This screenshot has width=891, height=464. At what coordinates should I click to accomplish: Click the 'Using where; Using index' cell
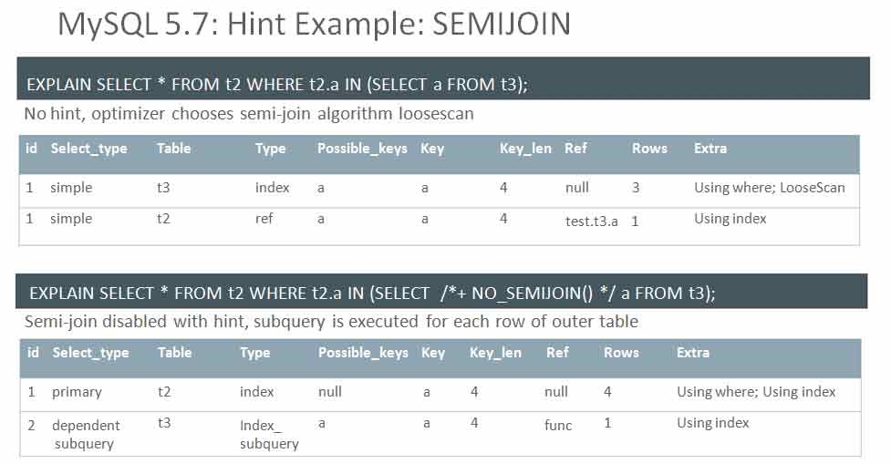pos(756,392)
